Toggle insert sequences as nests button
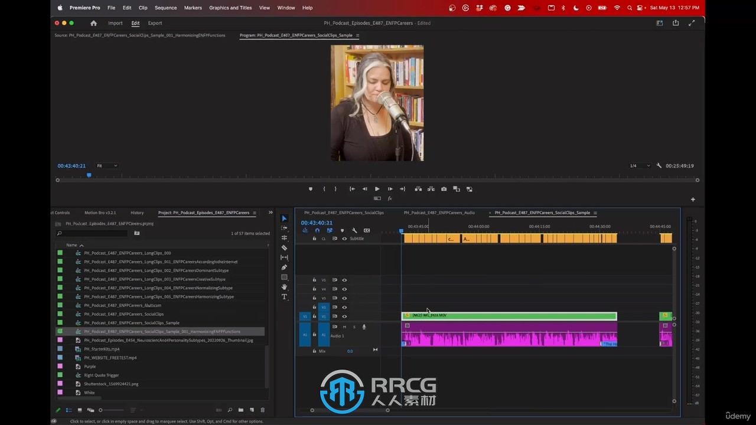The image size is (756, 425). [x=305, y=230]
